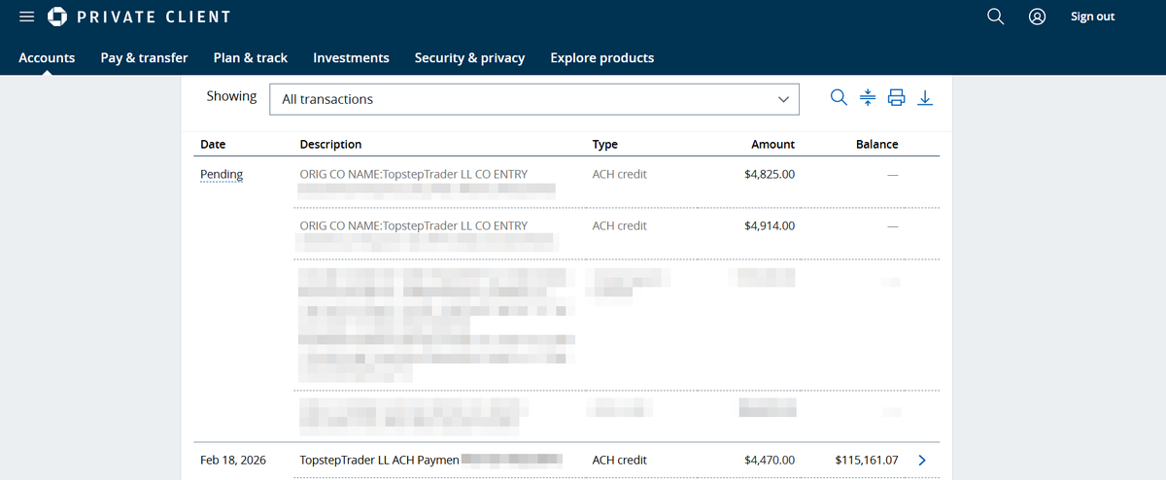Screen dimensions: 1166x480
Task: Go to Accounts tab
Action: click(47, 57)
